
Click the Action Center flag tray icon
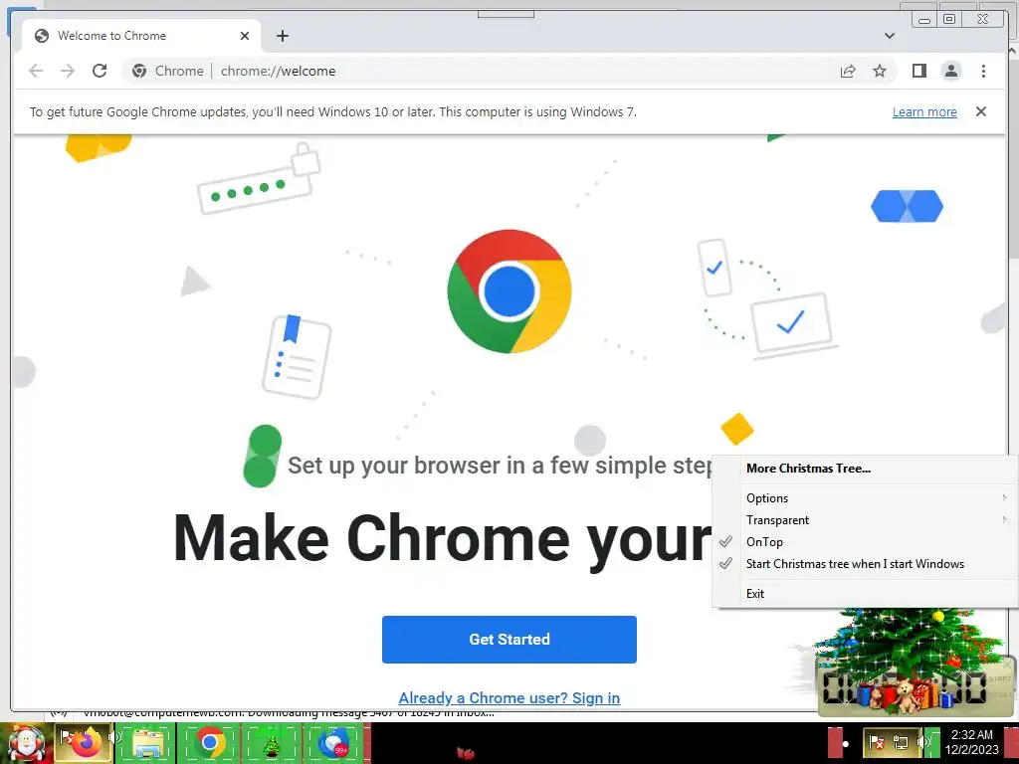877,742
